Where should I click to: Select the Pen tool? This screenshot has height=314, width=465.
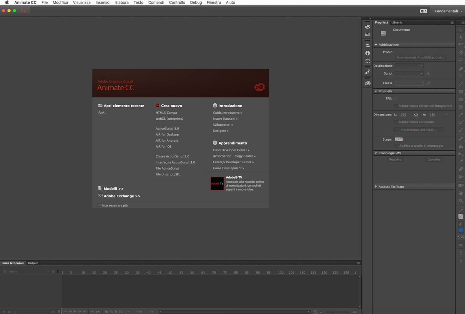point(461,69)
